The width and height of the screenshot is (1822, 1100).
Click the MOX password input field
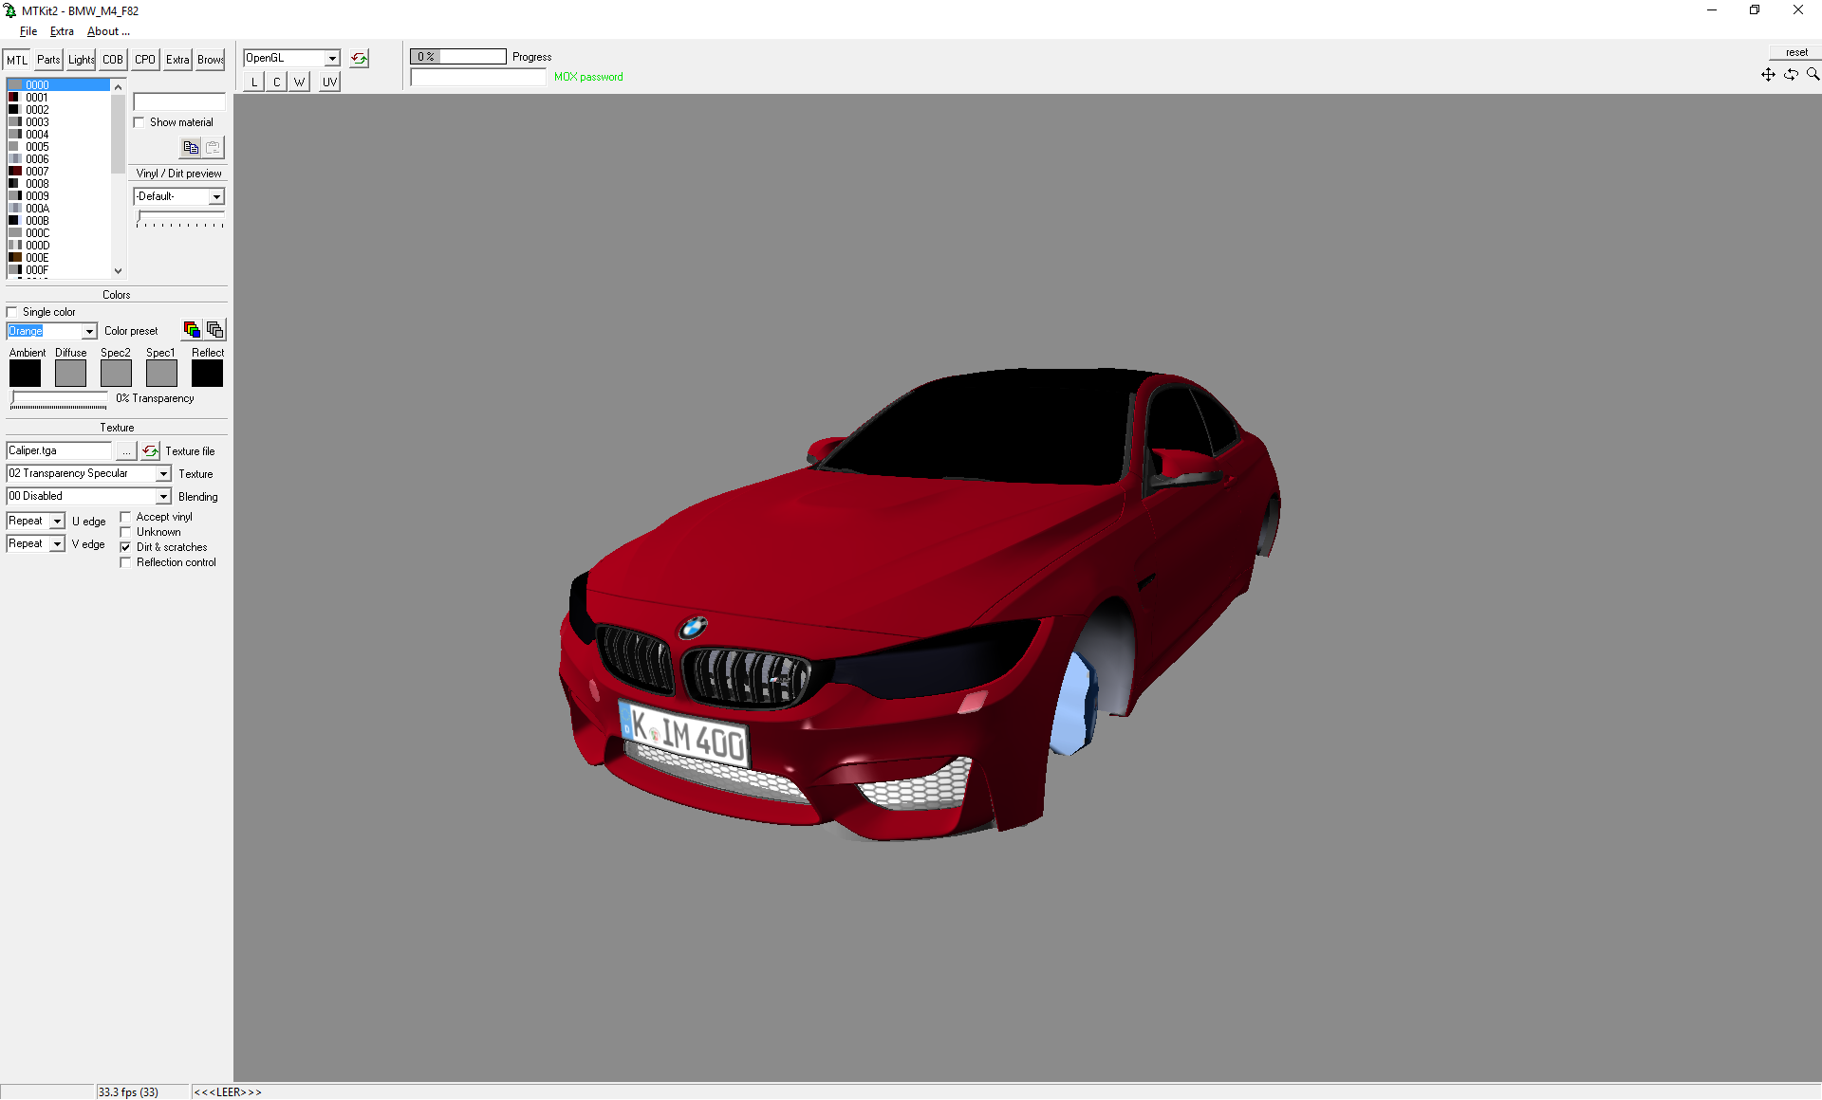click(x=479, y=78)
